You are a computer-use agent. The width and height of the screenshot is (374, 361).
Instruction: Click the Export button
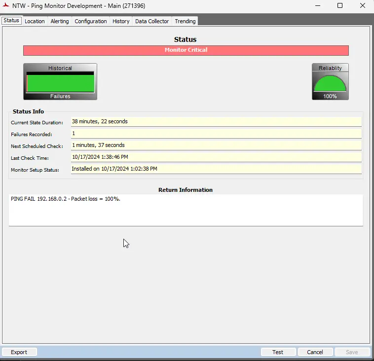[x=19, y=352]
